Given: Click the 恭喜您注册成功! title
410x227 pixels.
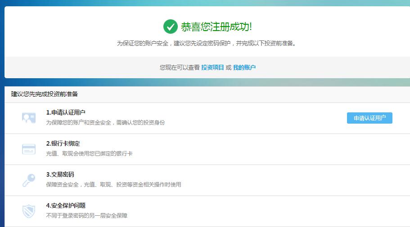Looking at the screenshot, I should (216, 27).
